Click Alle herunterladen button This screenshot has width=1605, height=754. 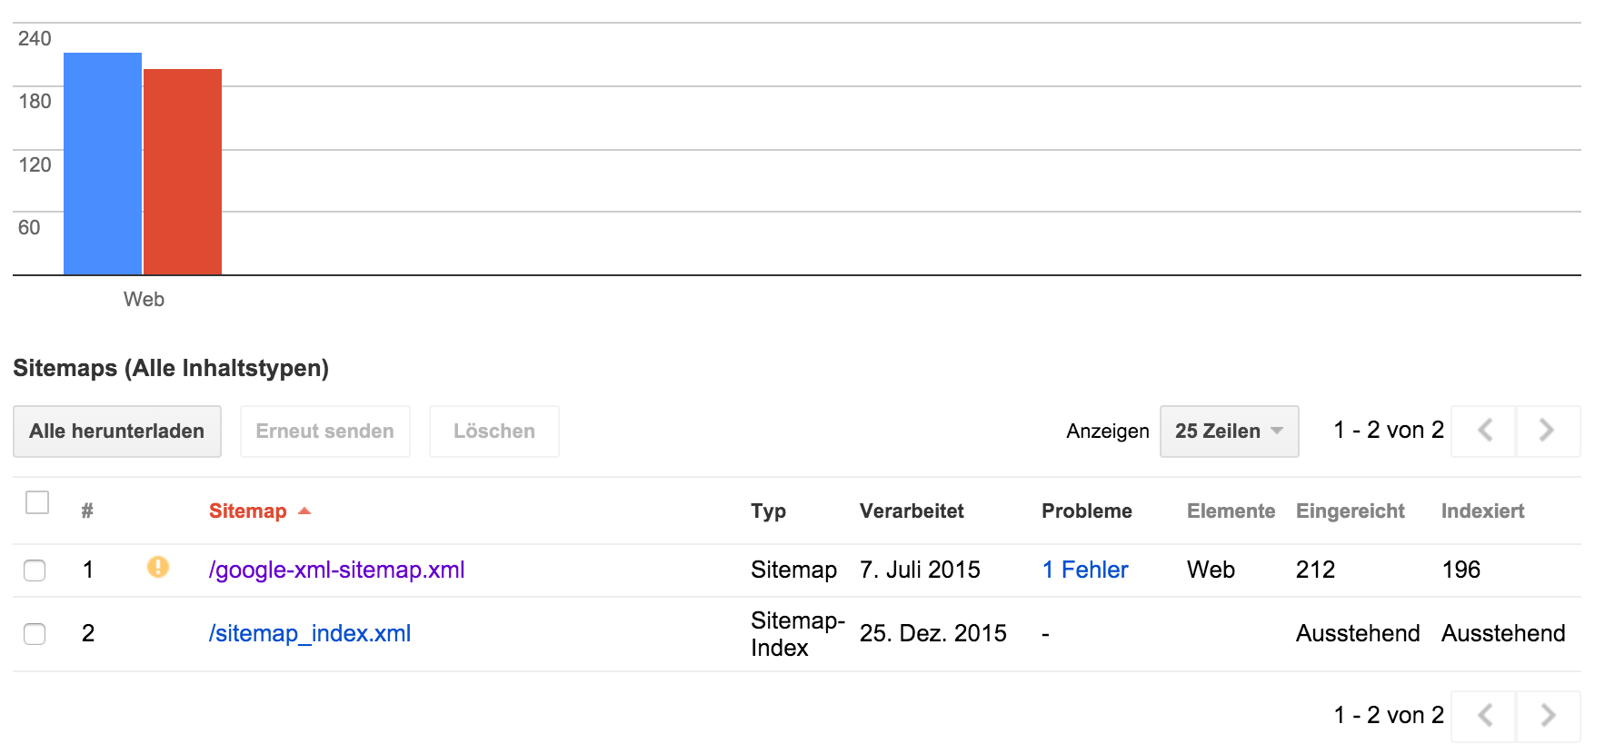[117, 432]
